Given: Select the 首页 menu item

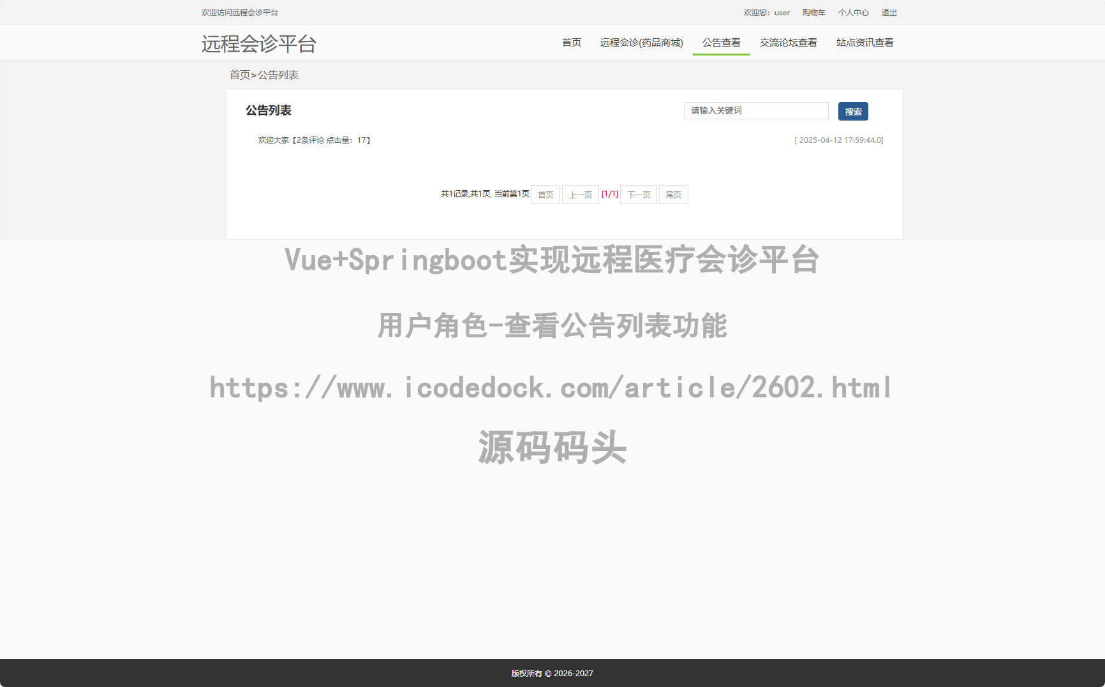Looking at the screenshot, I should [x=571, y=42].
